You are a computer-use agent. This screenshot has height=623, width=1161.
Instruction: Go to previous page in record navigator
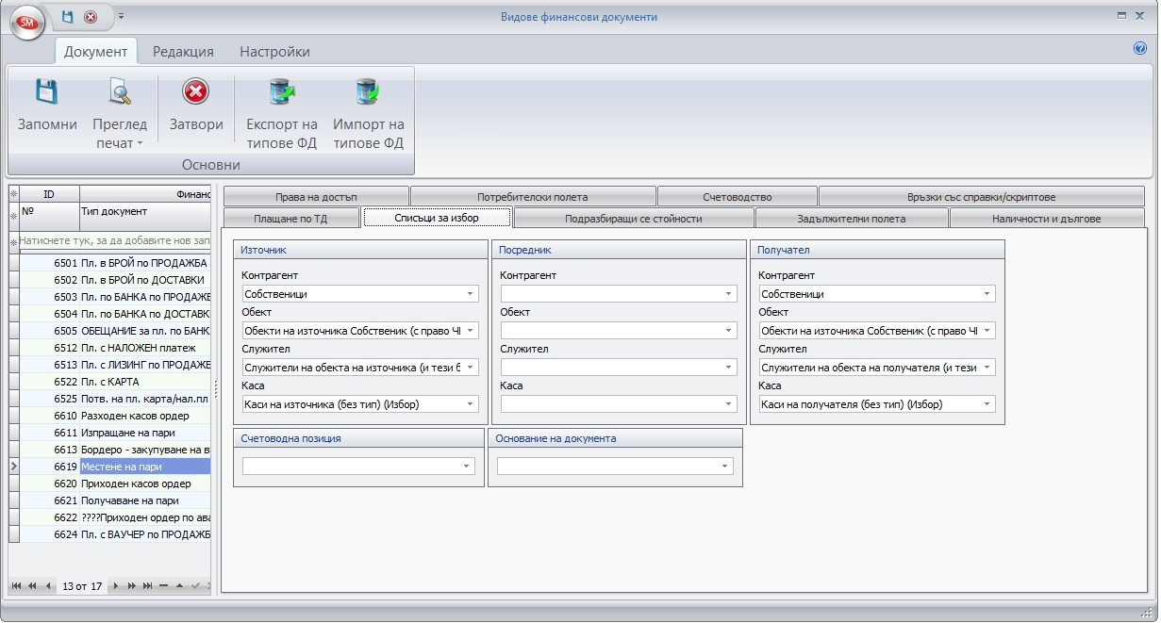[x=32, y=586]
